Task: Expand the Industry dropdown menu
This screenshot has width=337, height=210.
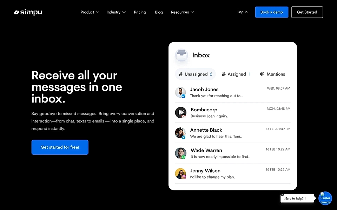Action: [x=116, y=12]
